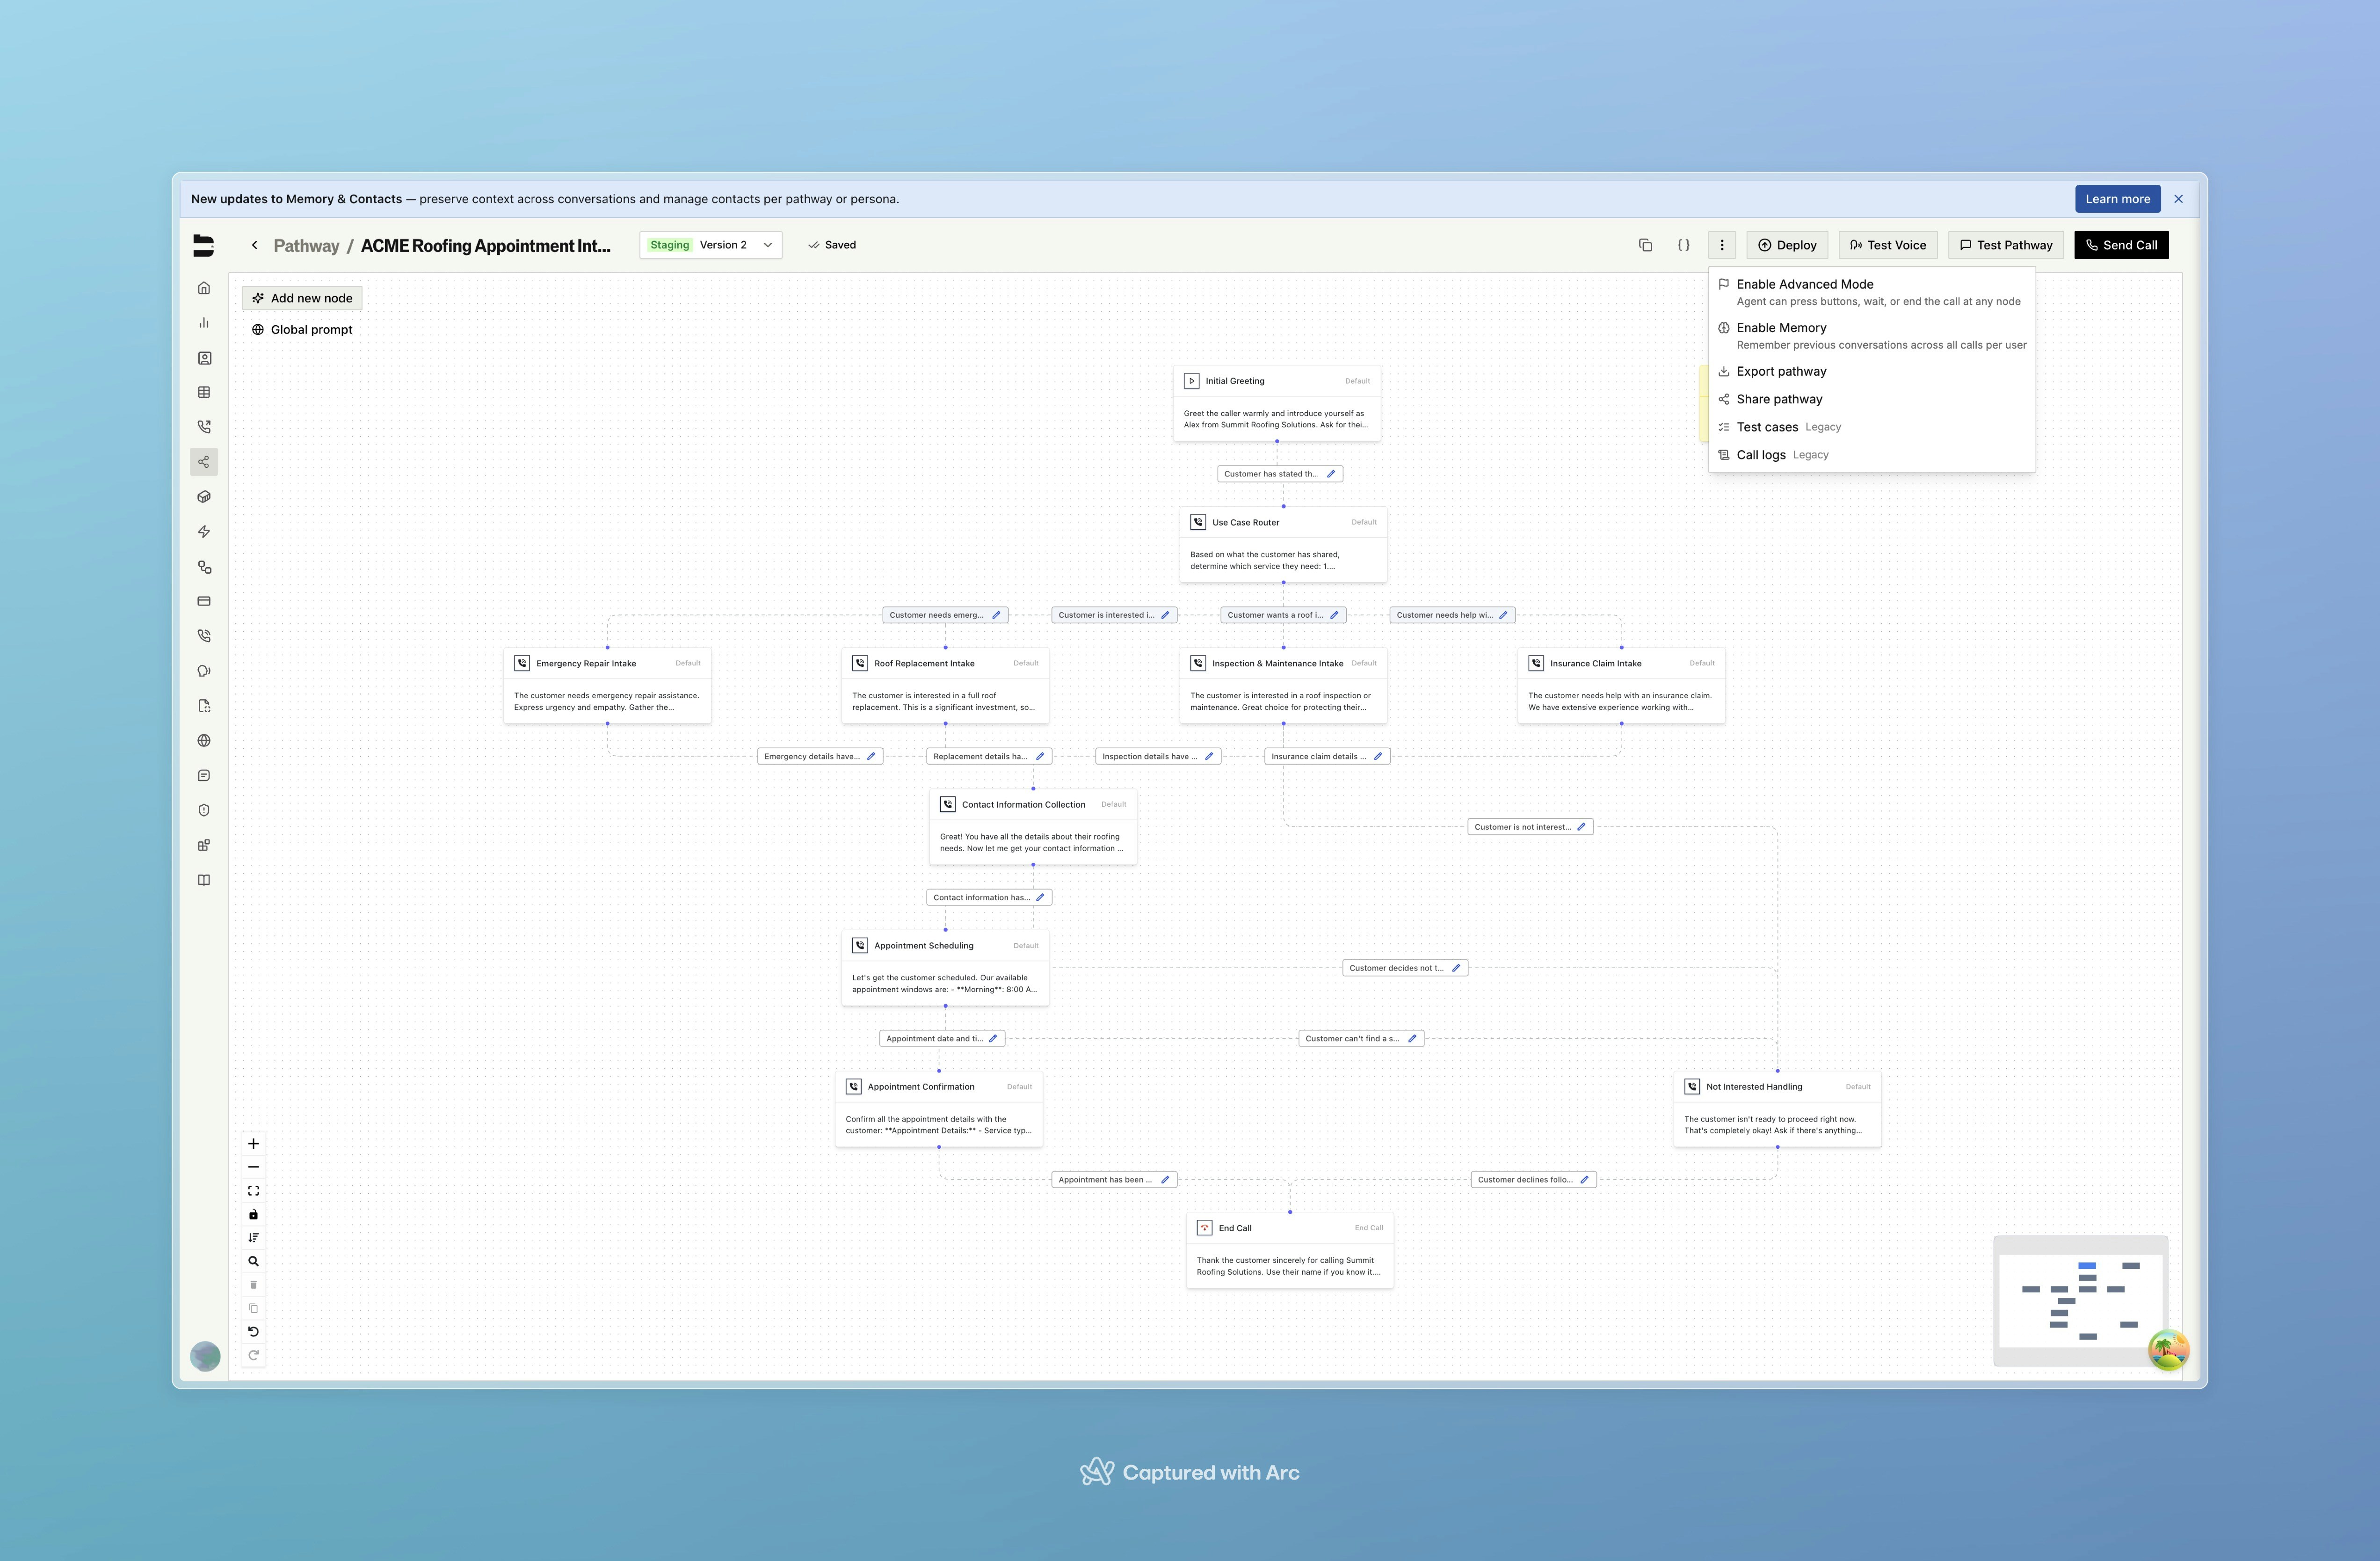
Task: Open canvas search with the magnifier icon
Action: coord(253,1261)
